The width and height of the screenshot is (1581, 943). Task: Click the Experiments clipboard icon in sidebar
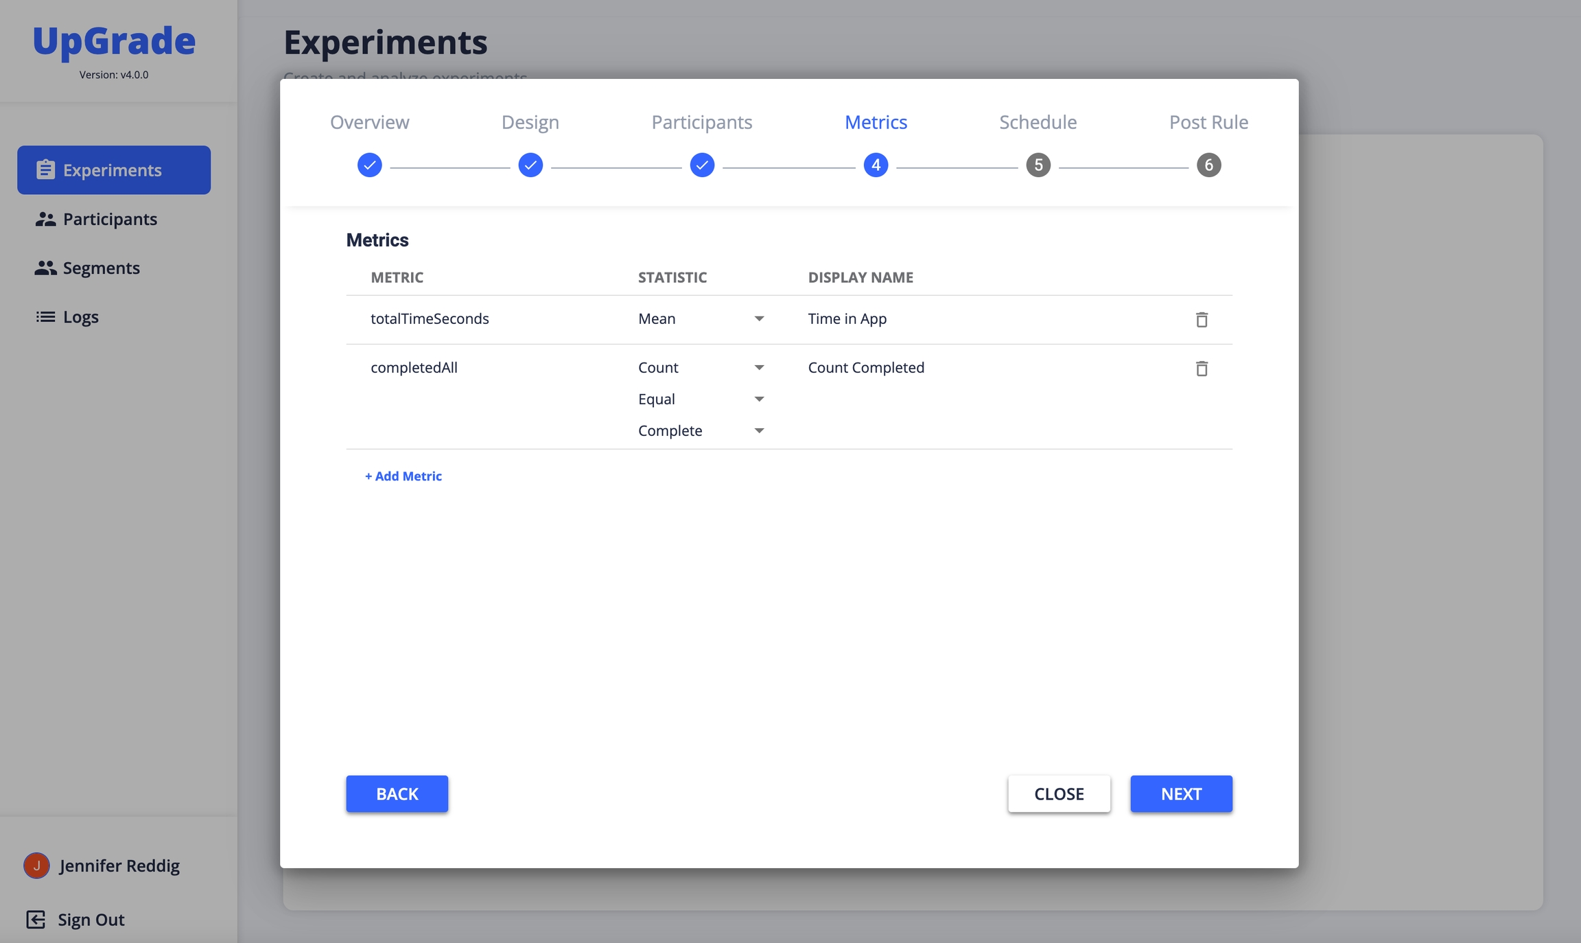point(45,170)
